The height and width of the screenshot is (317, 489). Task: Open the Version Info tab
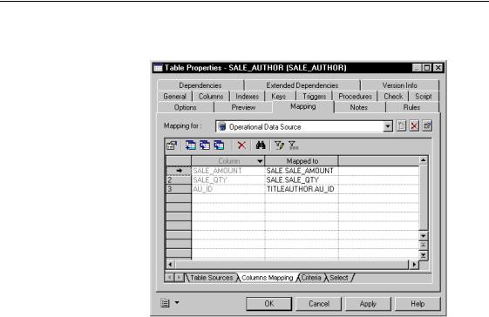click(400, 85)
